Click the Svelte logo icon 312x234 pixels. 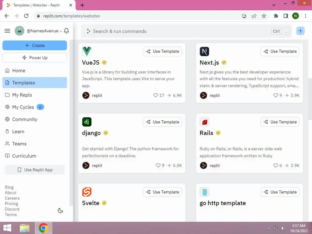[87, 192]
